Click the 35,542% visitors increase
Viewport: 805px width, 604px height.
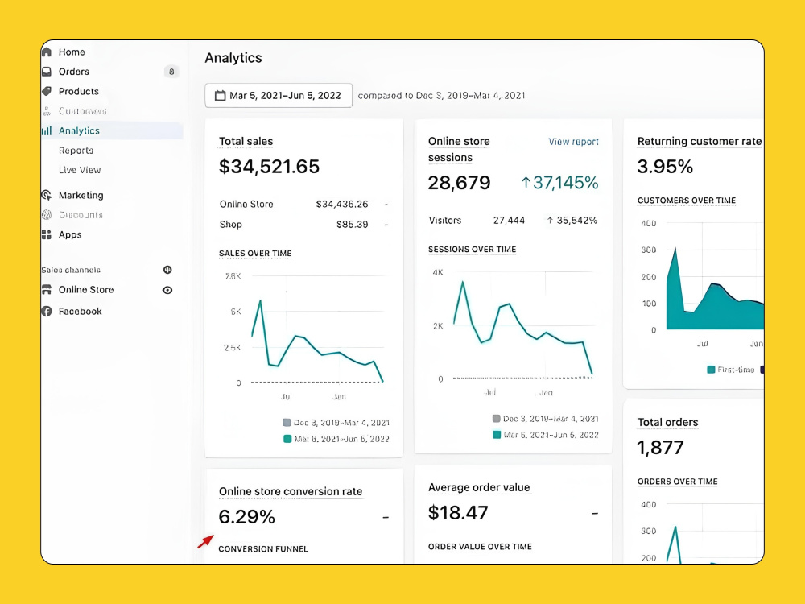coord(572,221)
